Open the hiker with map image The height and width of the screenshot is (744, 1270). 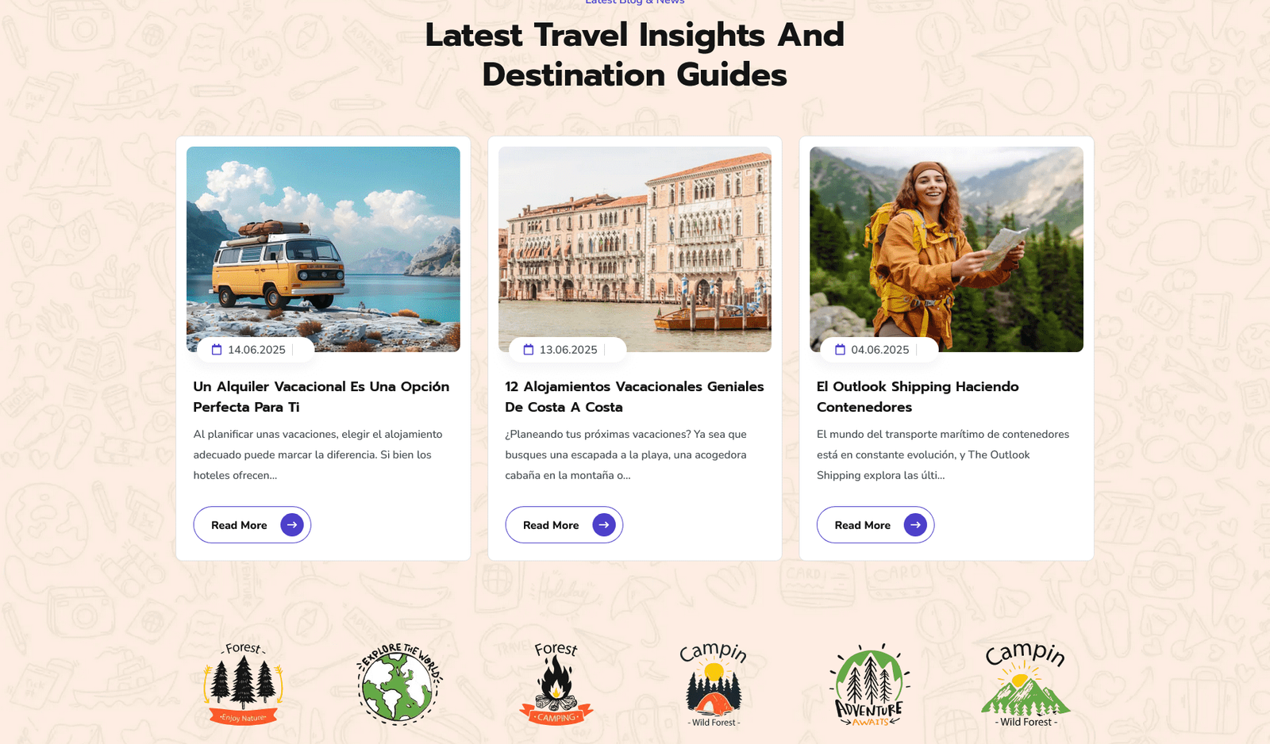pos(946,249)
